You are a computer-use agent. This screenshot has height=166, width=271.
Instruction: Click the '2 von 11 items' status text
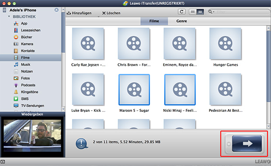coord(127,142)
